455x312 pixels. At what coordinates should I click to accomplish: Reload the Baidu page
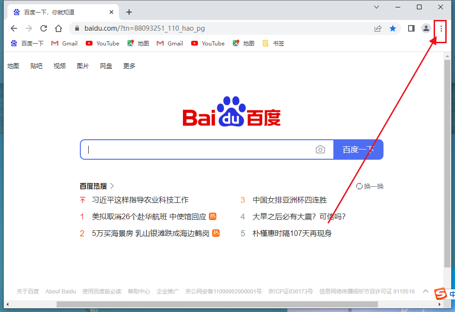pyautogui.click(x=44, y=28)
